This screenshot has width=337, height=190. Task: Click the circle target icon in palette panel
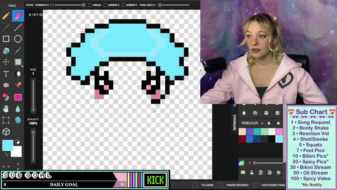click(x=279, y=172)
